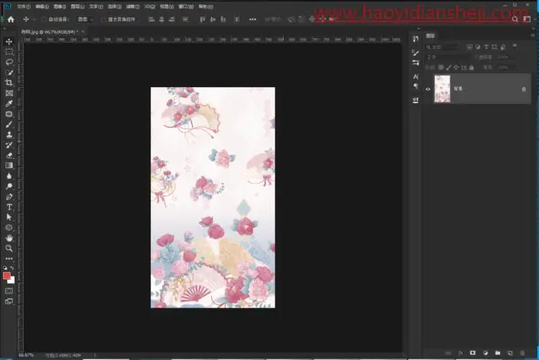Toggle lock image pixels brush icon

coord(449,68)
